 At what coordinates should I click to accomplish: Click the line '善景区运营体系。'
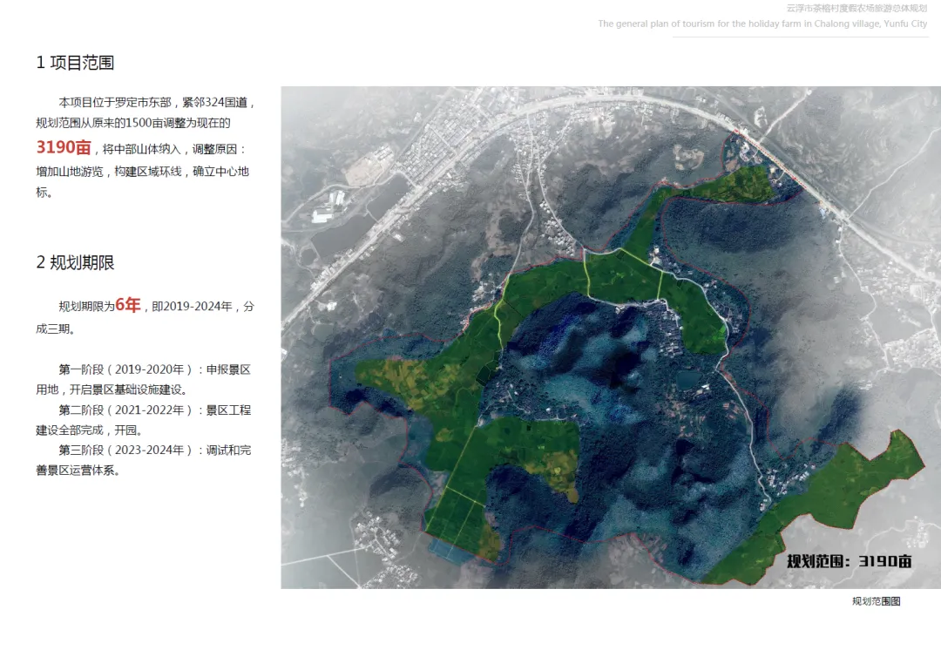[x=78, y=471]
